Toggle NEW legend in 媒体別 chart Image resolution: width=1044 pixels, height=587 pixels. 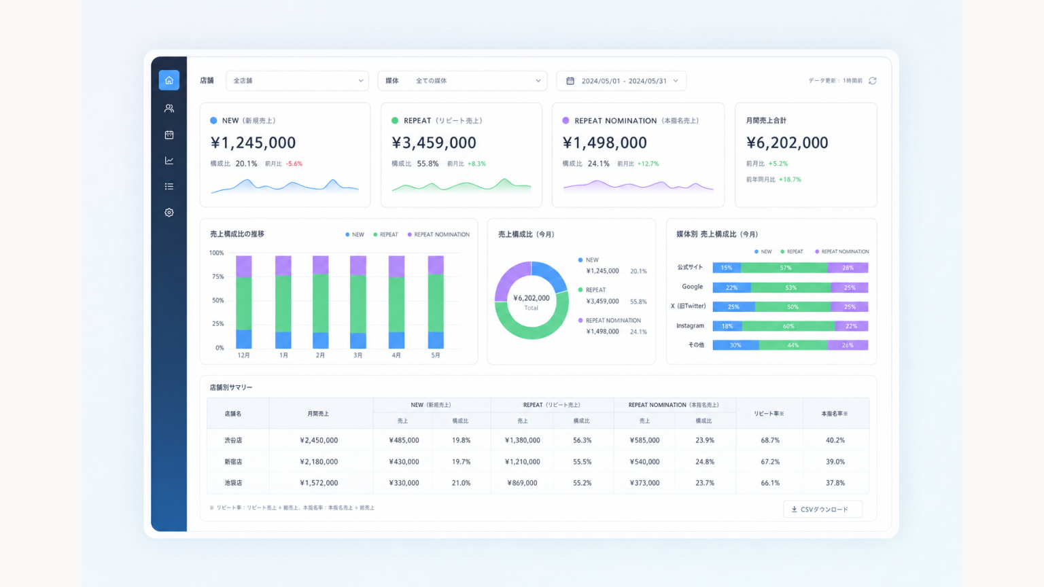click(763, 251)
